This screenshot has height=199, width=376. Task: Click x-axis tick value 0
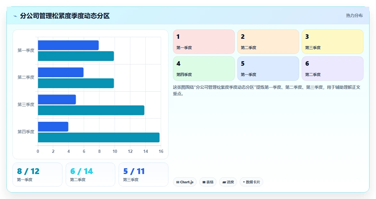[x=38, y=152]
